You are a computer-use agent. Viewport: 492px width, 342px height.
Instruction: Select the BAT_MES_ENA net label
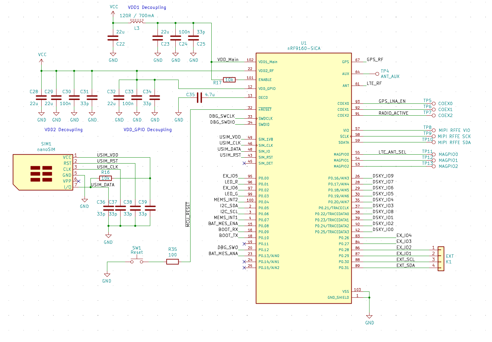223,223
